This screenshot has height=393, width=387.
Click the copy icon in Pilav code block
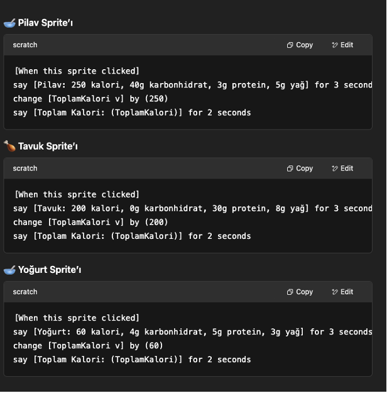pos(290,45)
